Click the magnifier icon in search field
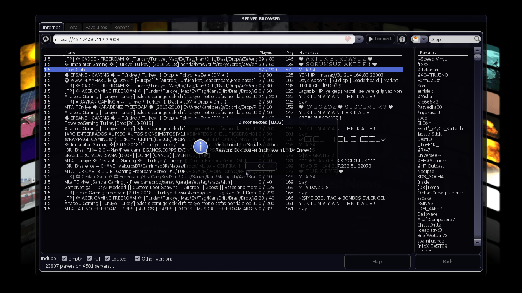522x293 pixels. tap(477, 39)
